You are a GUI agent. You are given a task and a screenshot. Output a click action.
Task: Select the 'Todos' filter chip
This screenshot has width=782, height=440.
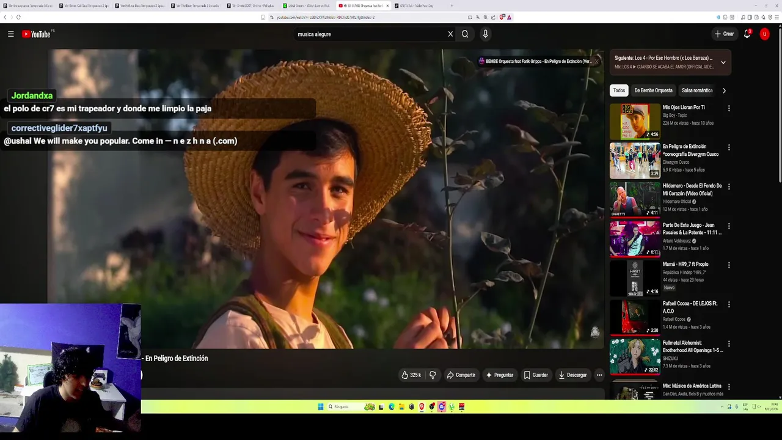click(x=619, y=90)
